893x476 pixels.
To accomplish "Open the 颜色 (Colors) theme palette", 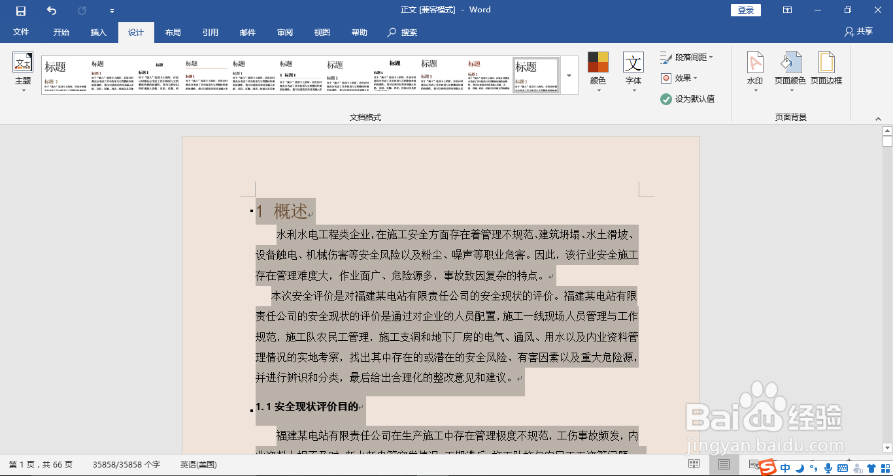I will point(598,73).
